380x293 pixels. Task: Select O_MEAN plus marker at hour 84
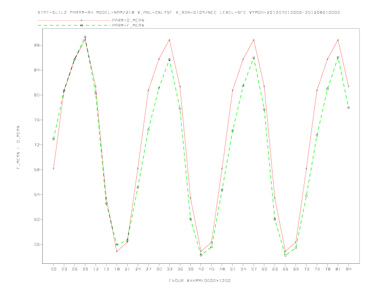coord(348,86)
